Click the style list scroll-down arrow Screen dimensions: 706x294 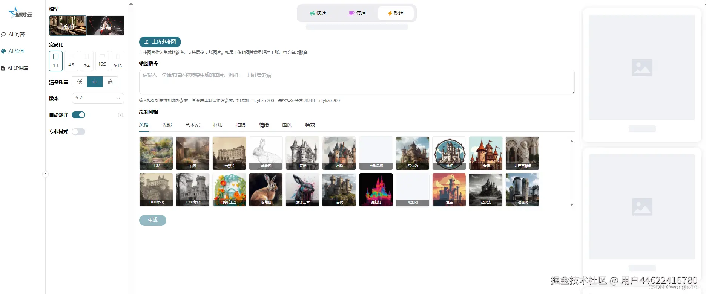tap(572, 205)
